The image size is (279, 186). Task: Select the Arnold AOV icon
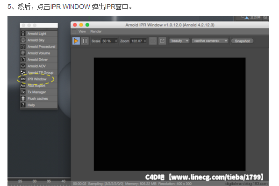click(x=23, y=66)
